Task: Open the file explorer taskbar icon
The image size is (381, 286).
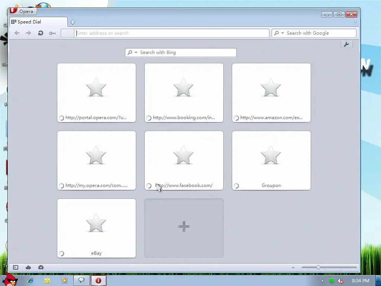Action: [47, 281]
